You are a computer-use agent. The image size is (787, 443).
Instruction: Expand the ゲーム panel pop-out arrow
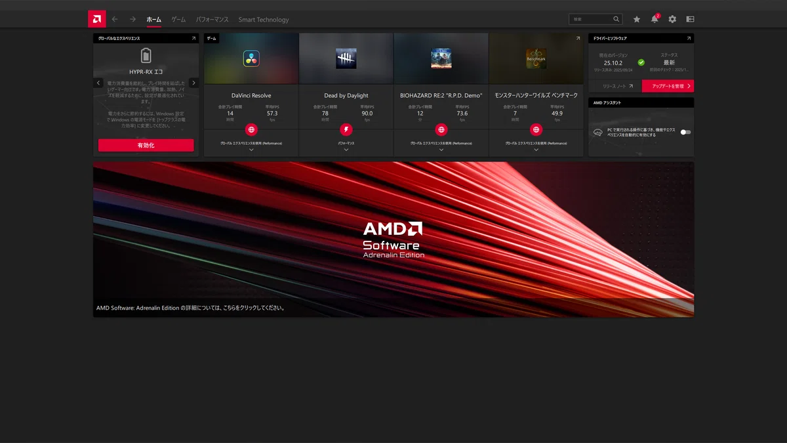(578, 39)
